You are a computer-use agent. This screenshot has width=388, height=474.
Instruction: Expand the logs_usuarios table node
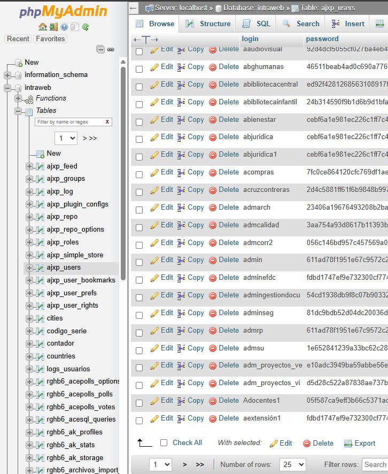coord(29,369)
